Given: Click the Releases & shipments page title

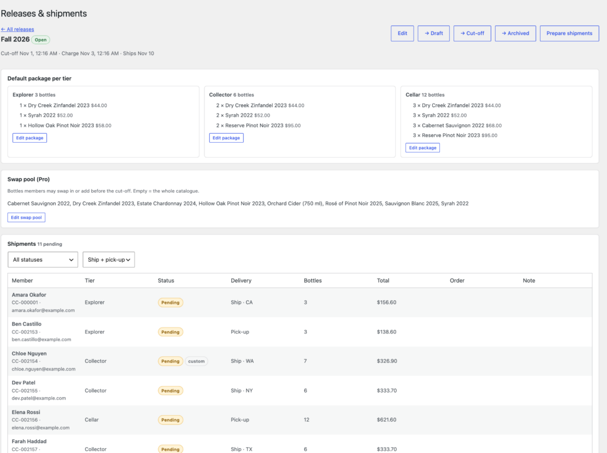Looking at the screenshot, I should click(44, 14).
